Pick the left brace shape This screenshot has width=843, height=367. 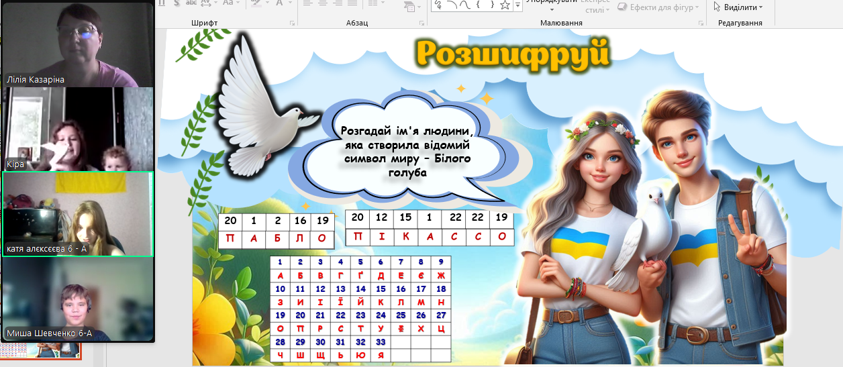tap(479, 4)
